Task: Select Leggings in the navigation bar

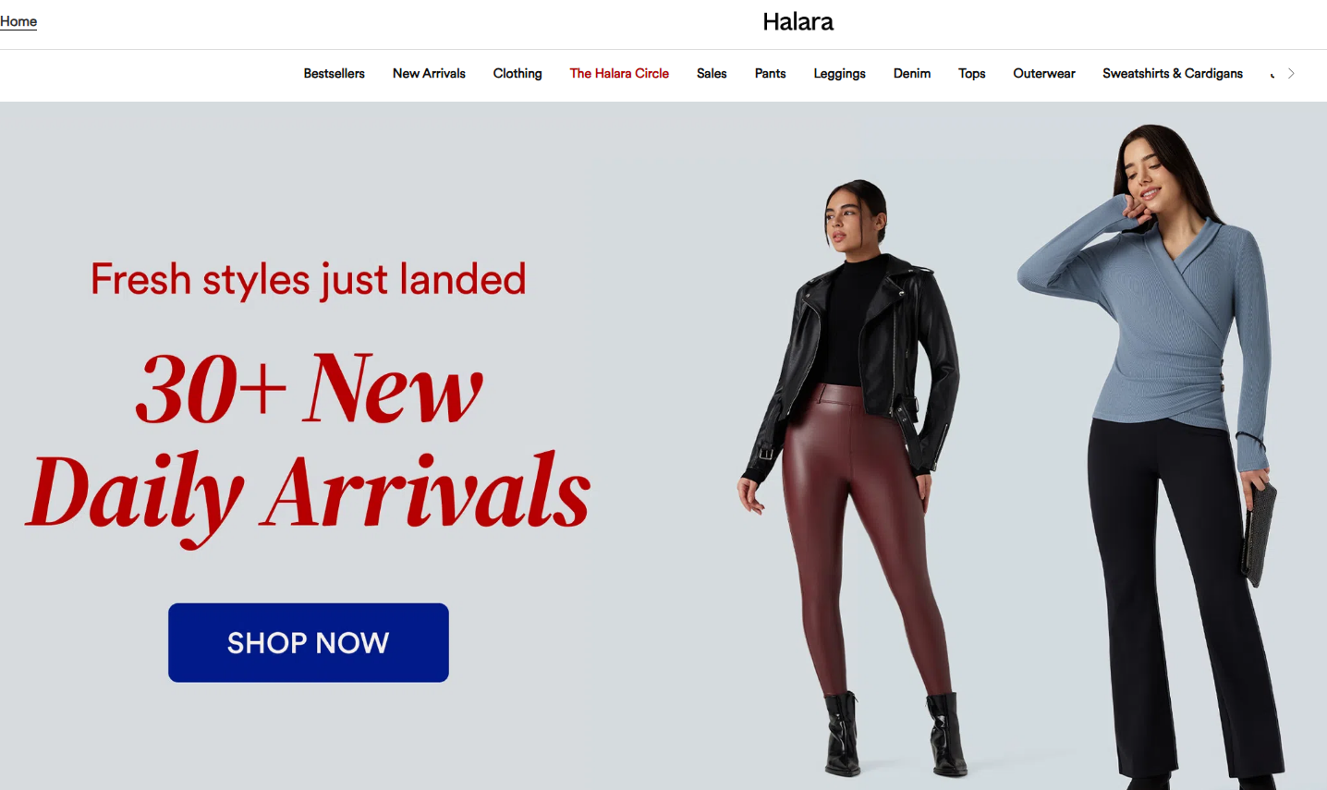Action: pos(839,73)
